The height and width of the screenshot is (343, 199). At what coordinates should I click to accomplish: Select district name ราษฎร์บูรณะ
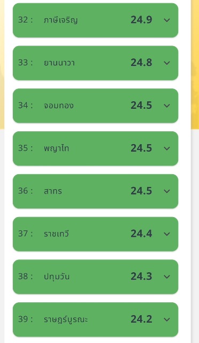point(66,319)
